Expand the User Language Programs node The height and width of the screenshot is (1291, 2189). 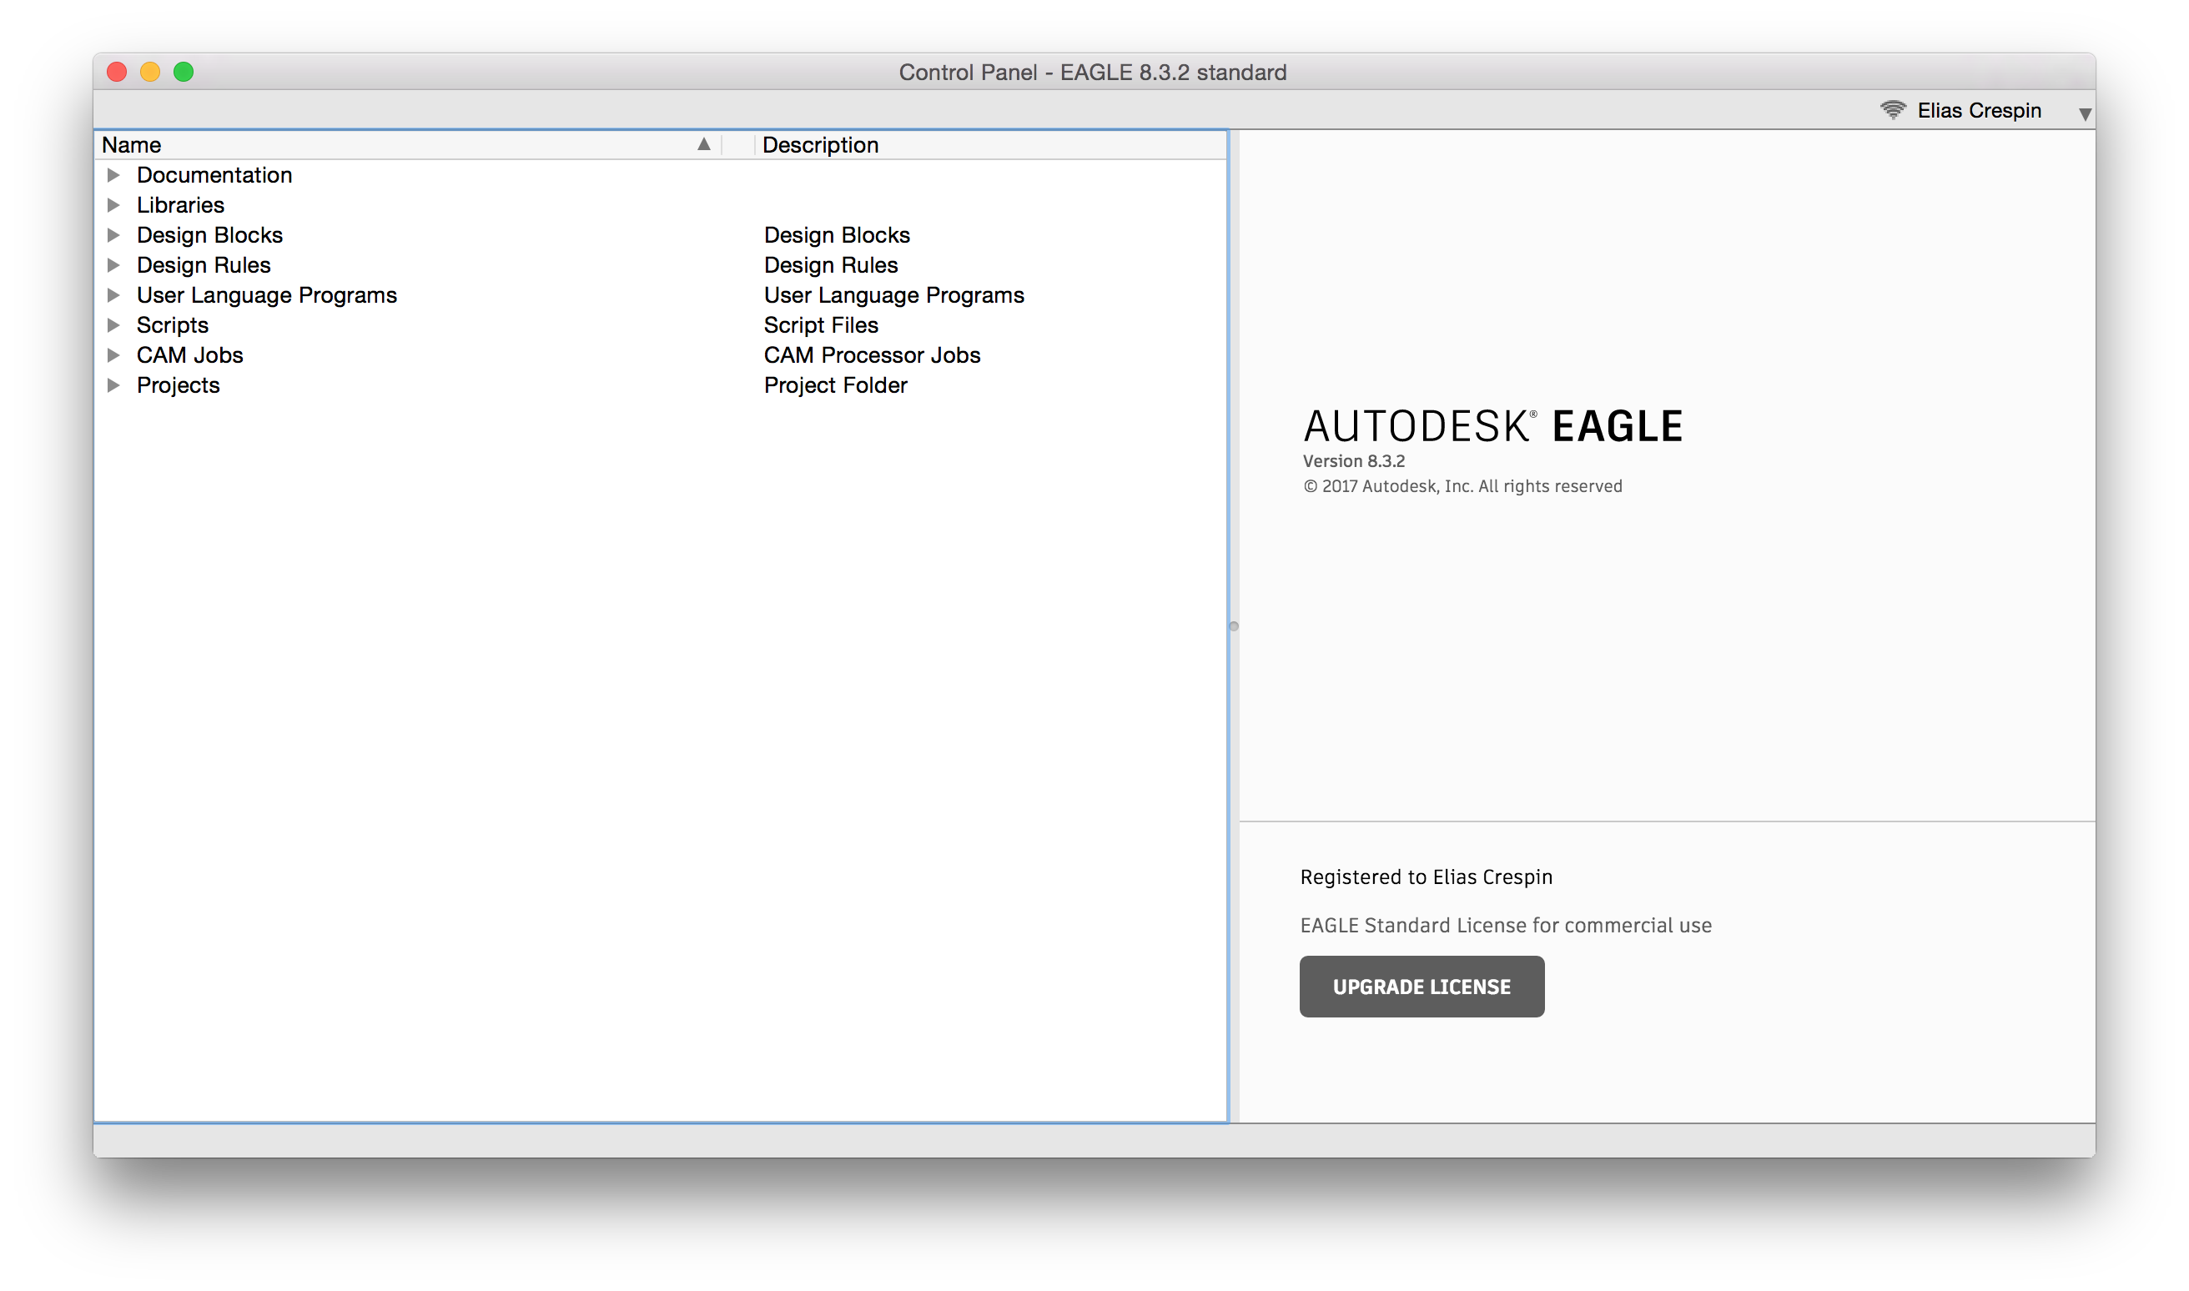[x=114, y=295]
